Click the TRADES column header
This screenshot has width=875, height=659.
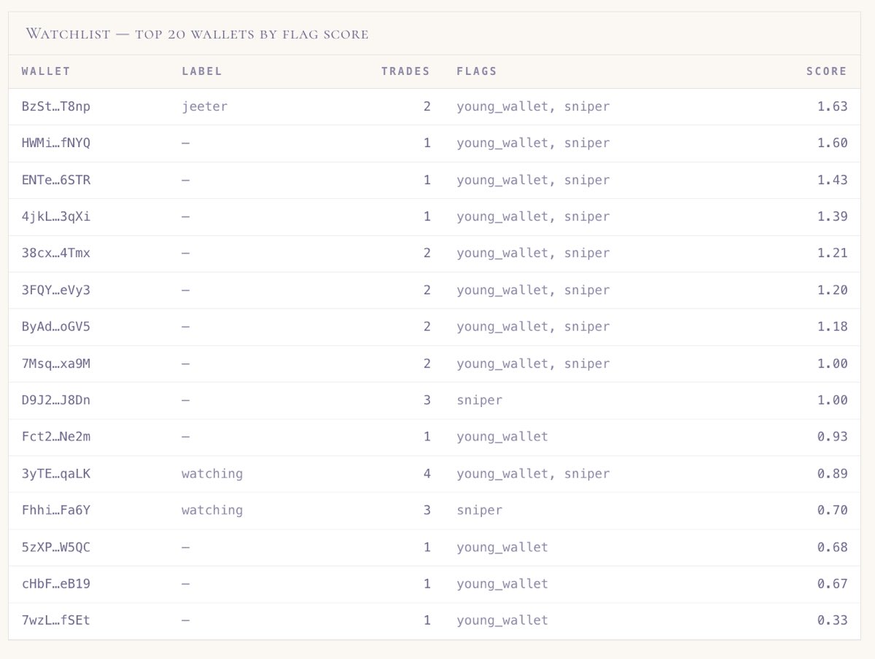pos(405,71)
